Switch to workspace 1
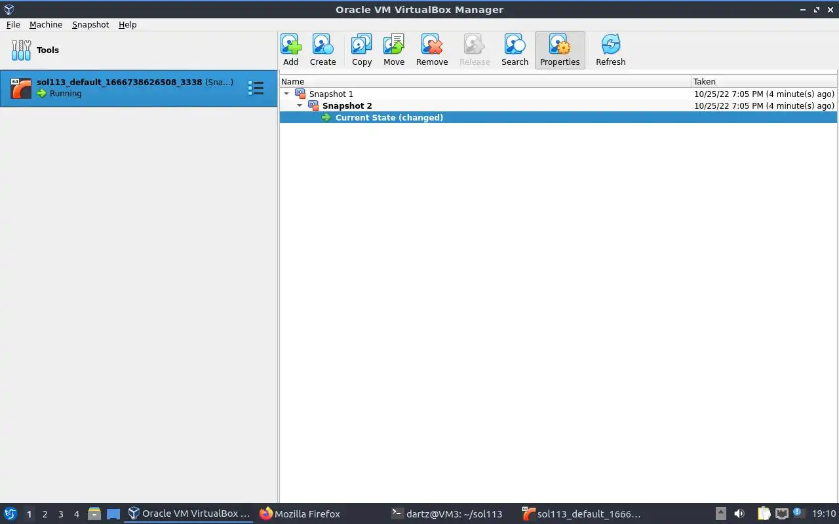This screenshot has height=524, width=839. 29,514
